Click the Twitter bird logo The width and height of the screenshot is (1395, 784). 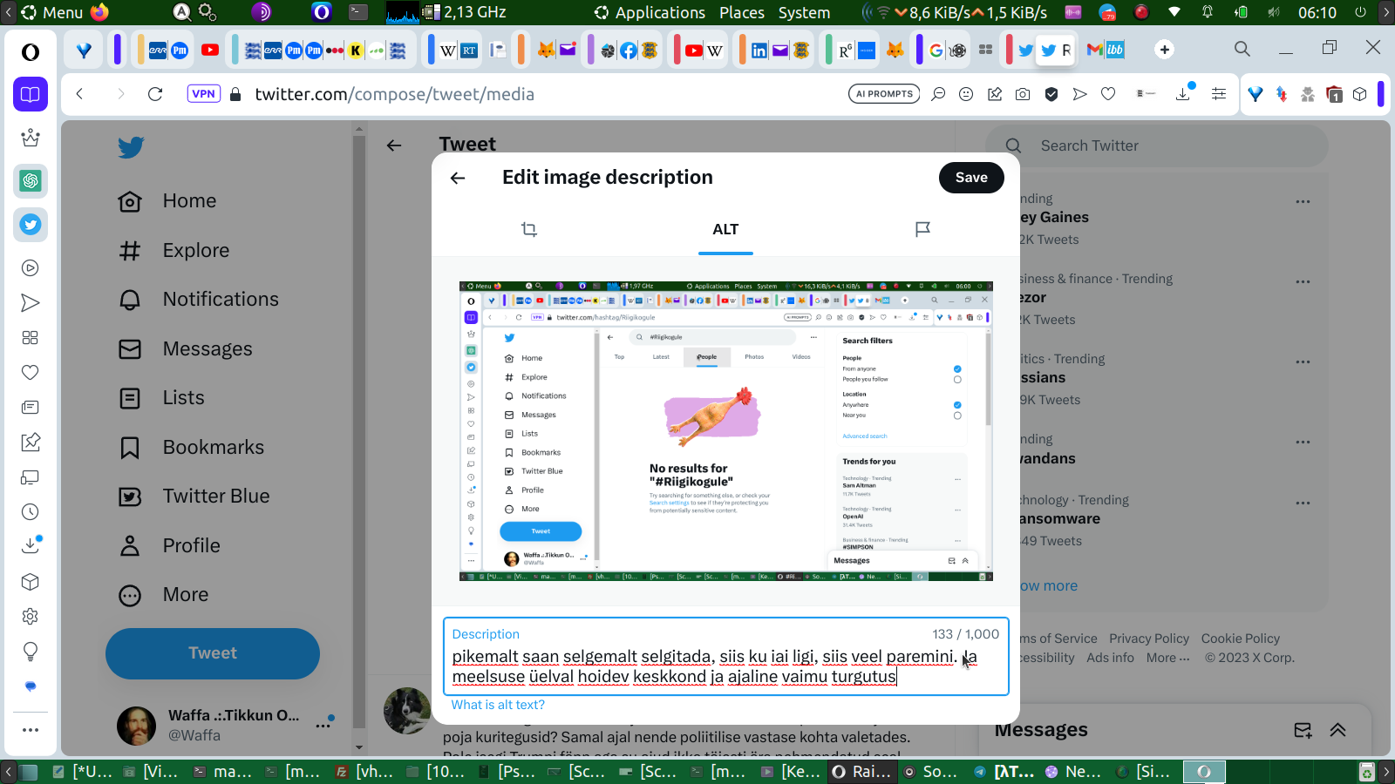(x=131, y=147)
